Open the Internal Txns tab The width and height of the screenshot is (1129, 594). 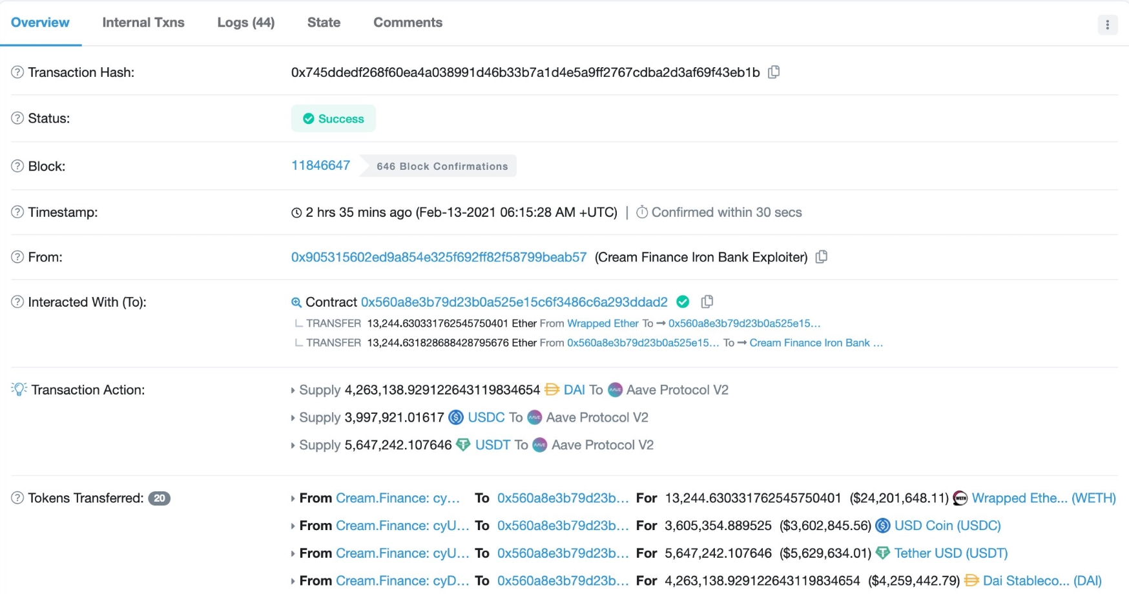[x=143, y=23]
